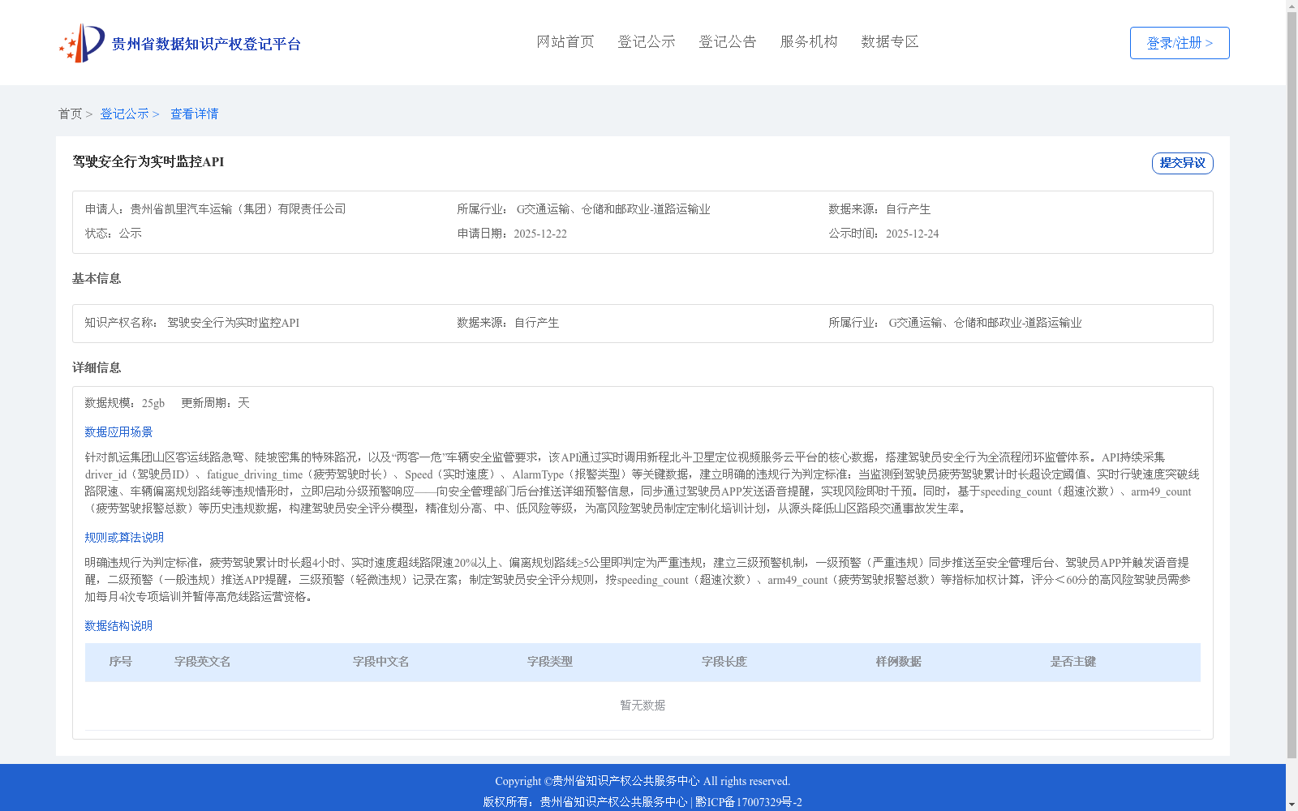Click the 数据结构说明 subheading

(118, 625)
